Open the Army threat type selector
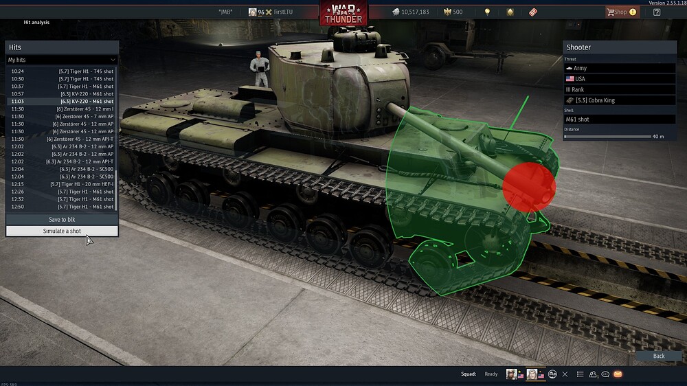Screen dimensions: 687x386 (620, 69)
